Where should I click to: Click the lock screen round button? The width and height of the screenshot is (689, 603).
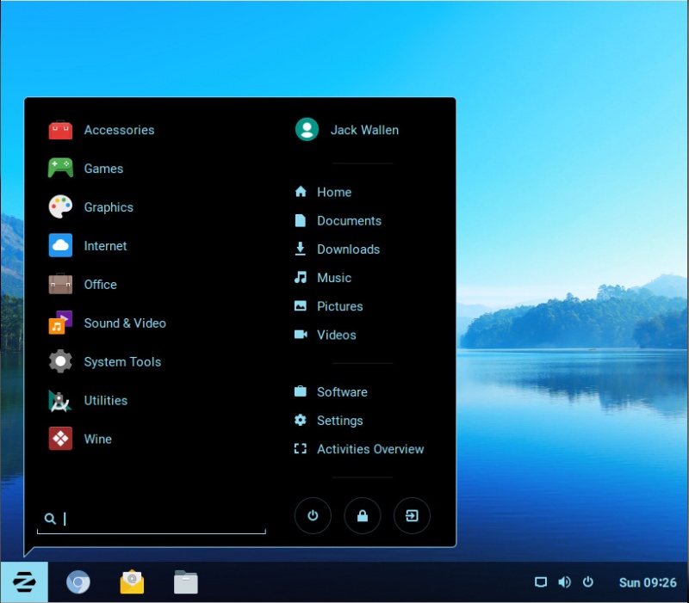(x=363, y=516)
